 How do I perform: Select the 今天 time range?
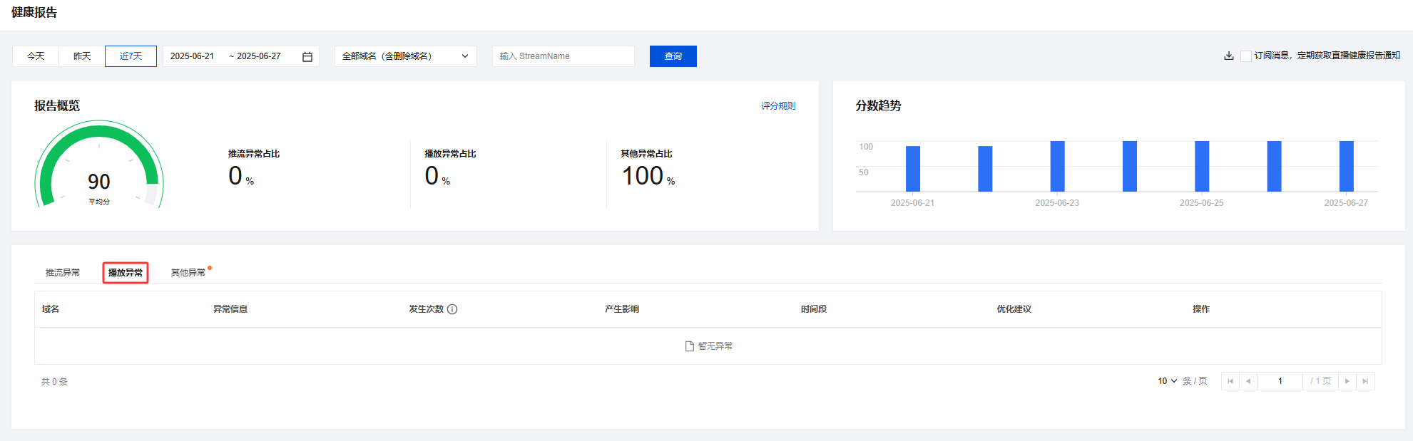tap(36, 56)
